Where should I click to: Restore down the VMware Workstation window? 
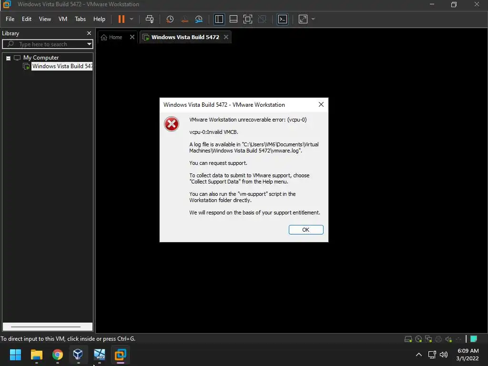point(454,4)
